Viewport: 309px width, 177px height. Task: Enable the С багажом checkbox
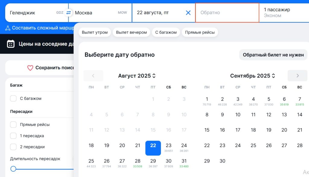pyautogui.click(x=13, y=98)
